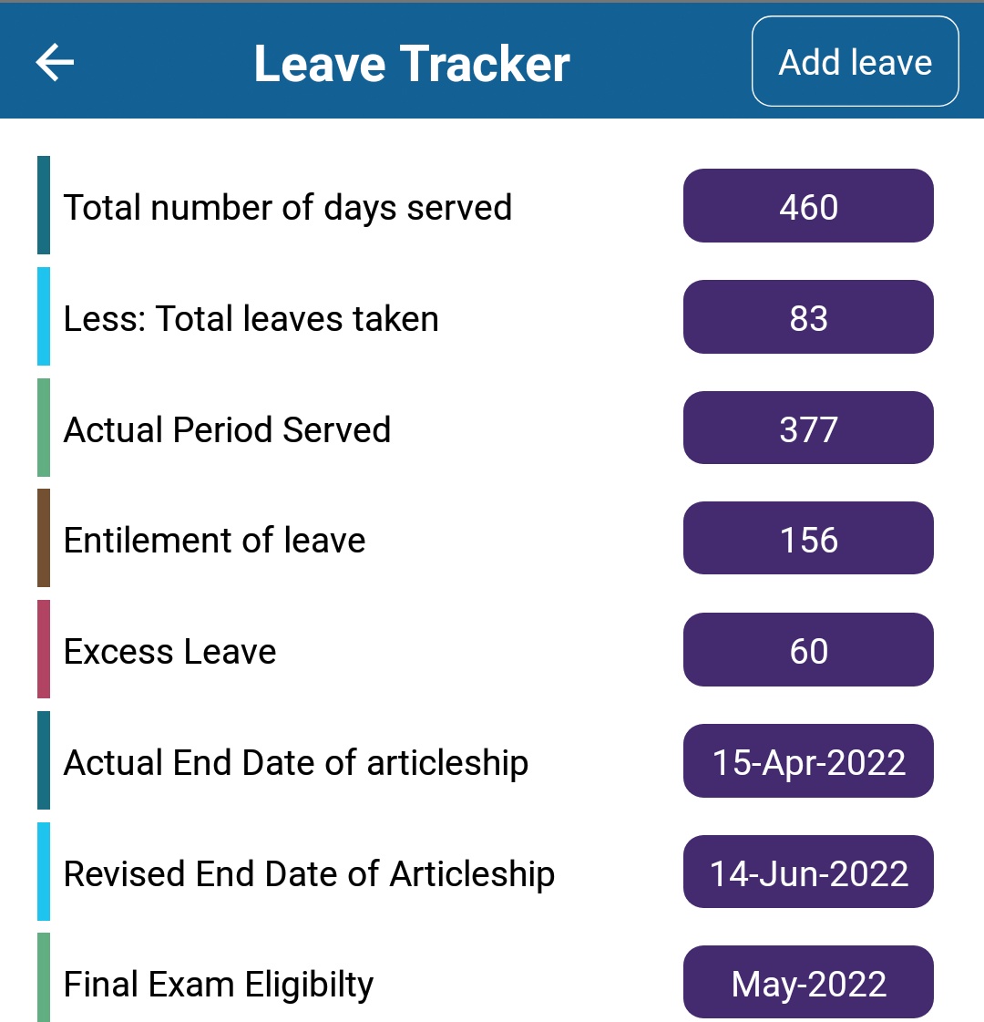Select the Final Exam Eligibilty label
This screenshot has width=984, height=1022.
coord(219,984)
